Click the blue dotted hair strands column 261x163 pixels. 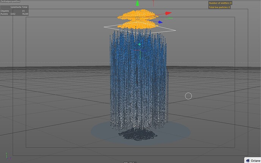139,80
